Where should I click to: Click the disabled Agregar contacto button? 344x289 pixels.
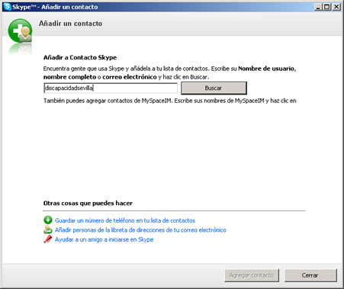click(x=252, y=275)
